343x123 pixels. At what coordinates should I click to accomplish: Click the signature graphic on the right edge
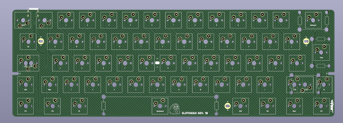click(332, 106)
